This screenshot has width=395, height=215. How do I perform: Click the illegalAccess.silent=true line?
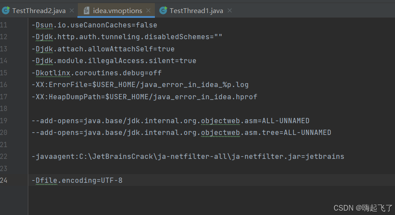click(114, 61)
